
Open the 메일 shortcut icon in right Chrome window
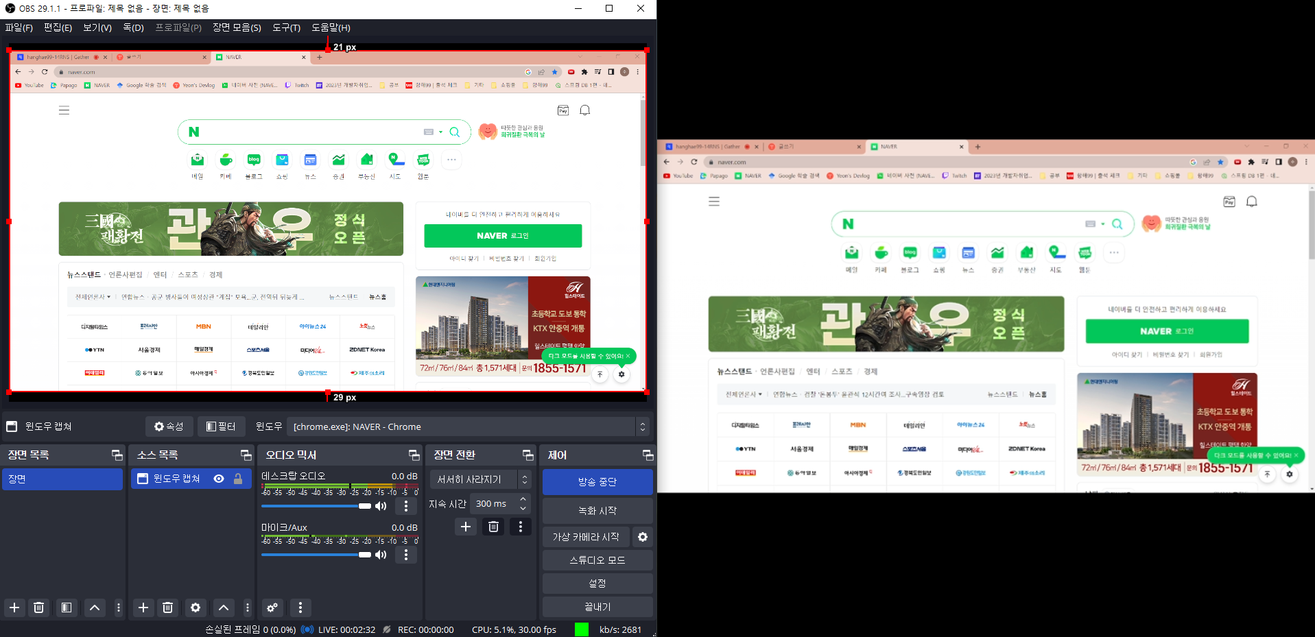click(851, 253)
